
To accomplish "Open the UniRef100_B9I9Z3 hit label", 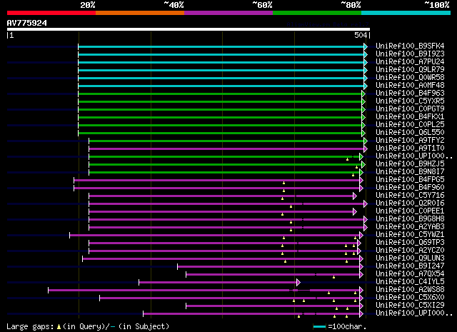I will 410,54.
